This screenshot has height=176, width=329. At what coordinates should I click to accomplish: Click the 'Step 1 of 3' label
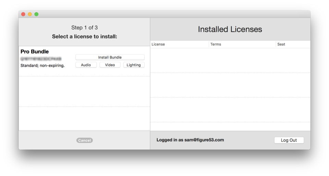(84, 27)
